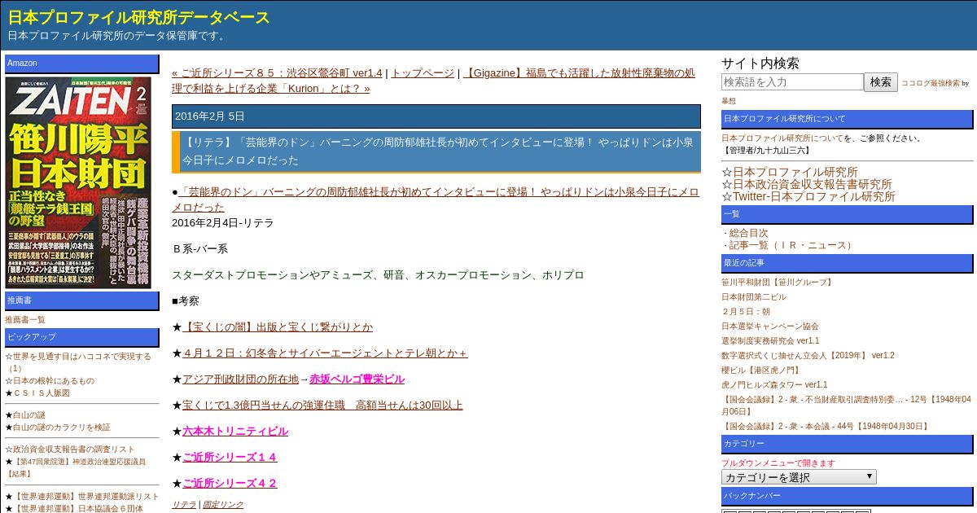The image size is (977, 513).
Task: Expand the カテゴリーを選択 dropdown
Action: pyautogui.click(x=799, y=477)
